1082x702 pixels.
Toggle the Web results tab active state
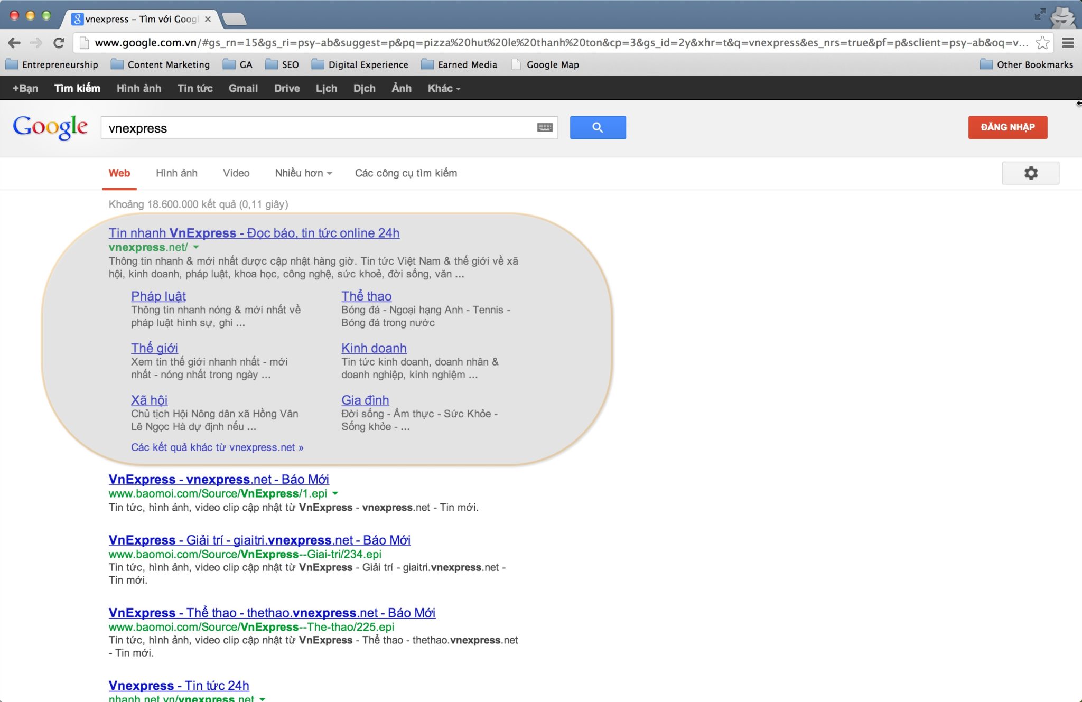tap(120, 173)
